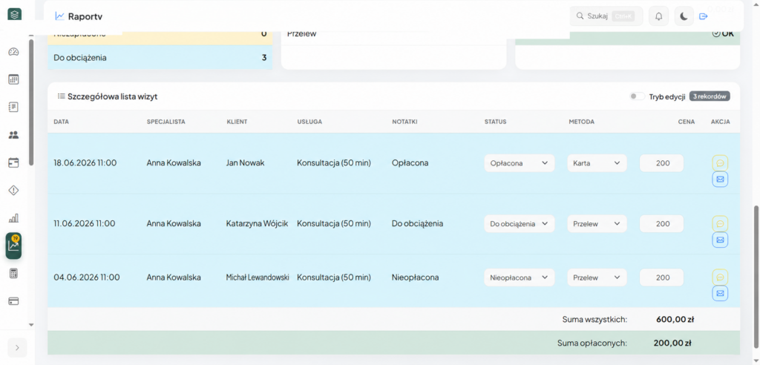Click the date 11.06.2026 11:00

[x=85, y=224]
